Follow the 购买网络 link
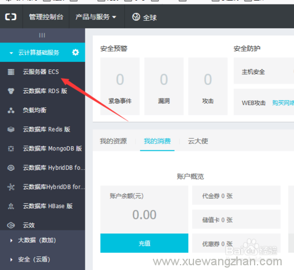The image size is (294, 270). pos(283,103)
